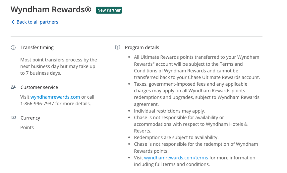Viewport: 287px width, 173px height.
Task: Click the Wyndham Rewards page heading
Action: pyautogui.click(x=51, y=10)
